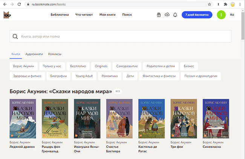Switch to the Комиксы tab
This screenshot has height=159, width=245.
click(55, 54)
